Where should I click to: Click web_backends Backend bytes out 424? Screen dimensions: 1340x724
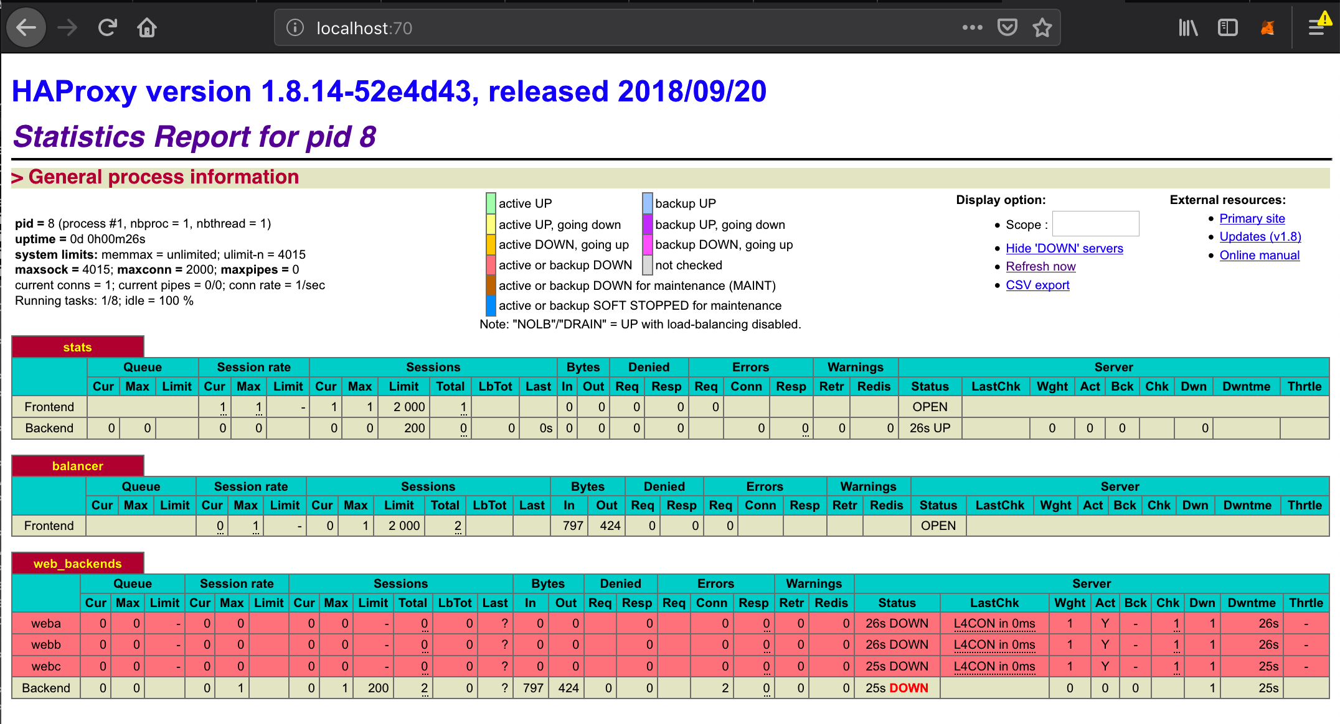click(569, 688)
